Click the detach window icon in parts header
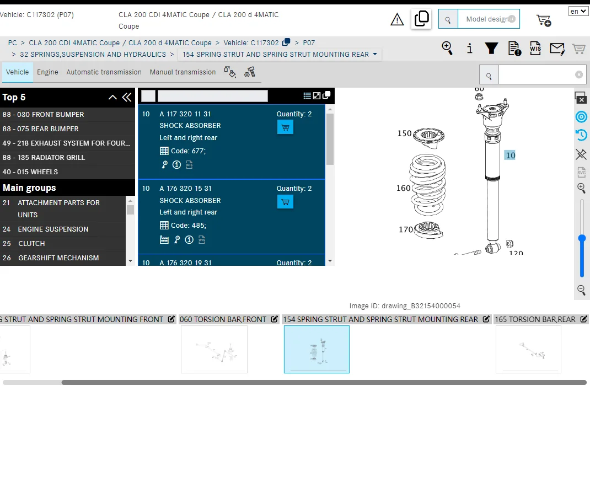Viewport: 590px width, 482px height. (326, 95)
